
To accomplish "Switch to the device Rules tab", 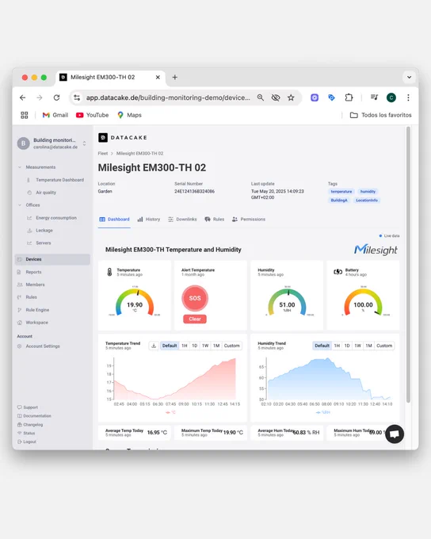I will [215, 220].
